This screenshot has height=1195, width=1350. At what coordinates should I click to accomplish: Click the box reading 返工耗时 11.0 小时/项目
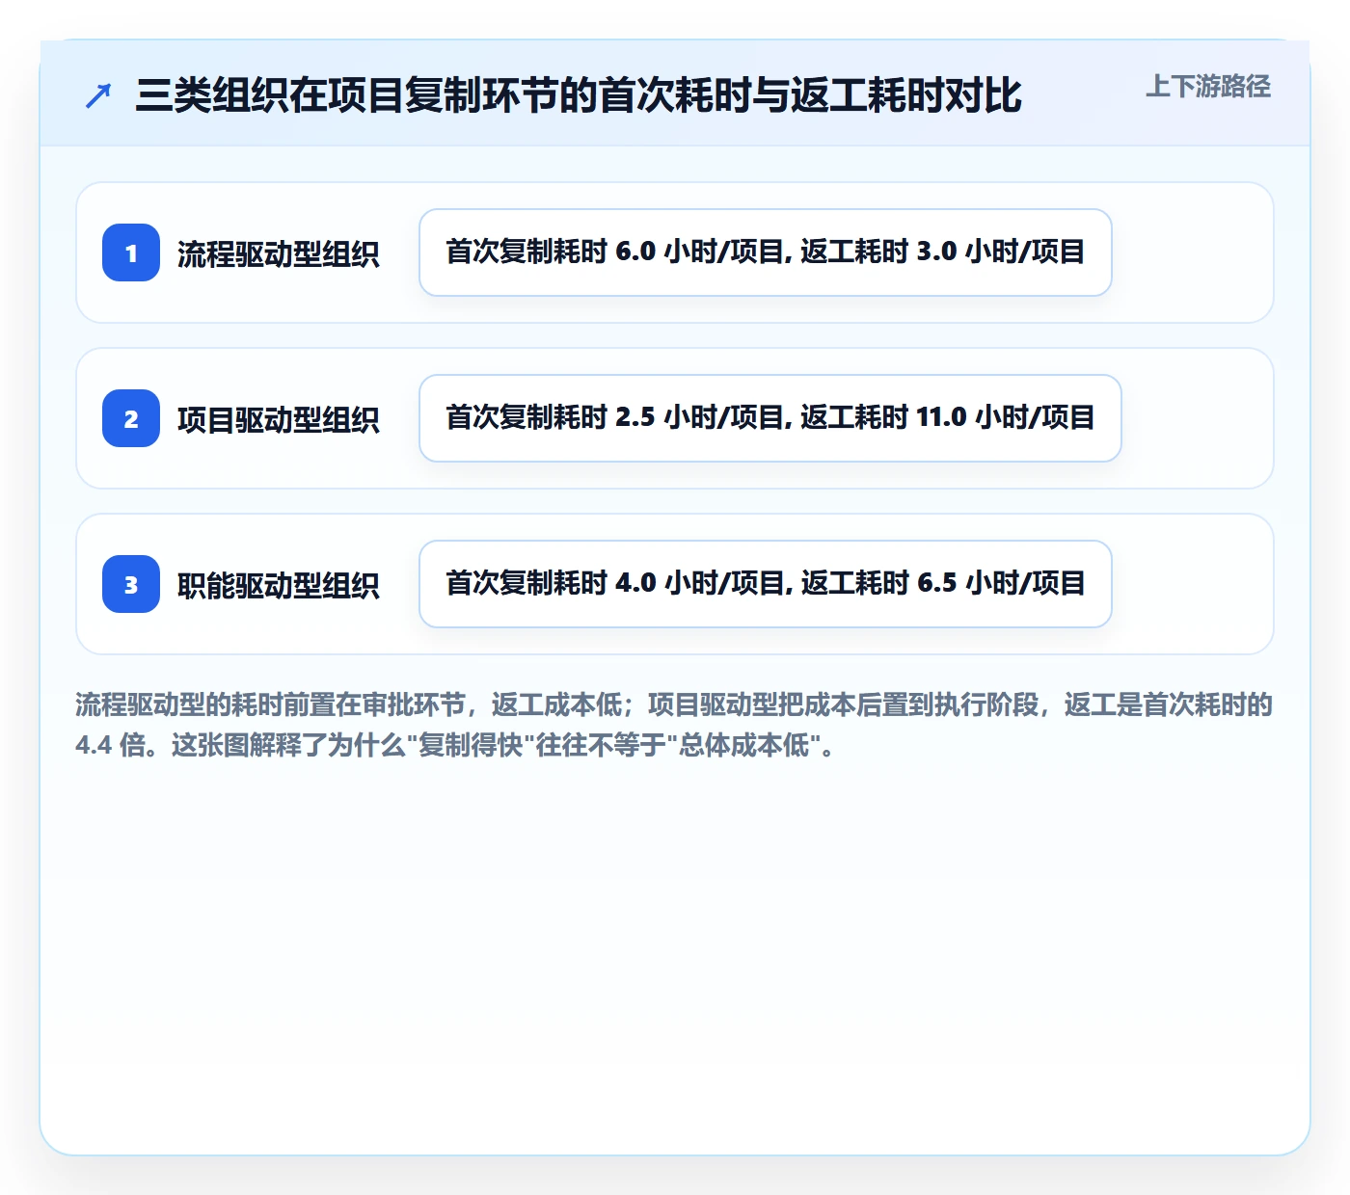(770, 418)
